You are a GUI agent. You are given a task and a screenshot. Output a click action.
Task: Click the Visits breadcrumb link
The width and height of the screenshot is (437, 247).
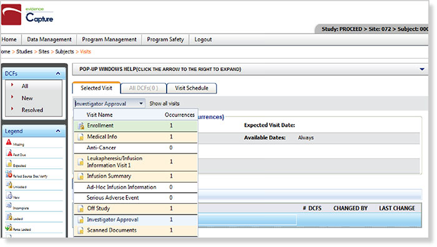tap(86, 52)
